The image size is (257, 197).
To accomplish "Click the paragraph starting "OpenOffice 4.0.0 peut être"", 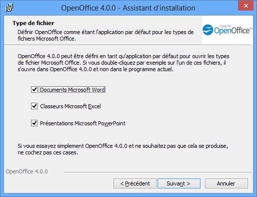I will click(x=123, y=63).
